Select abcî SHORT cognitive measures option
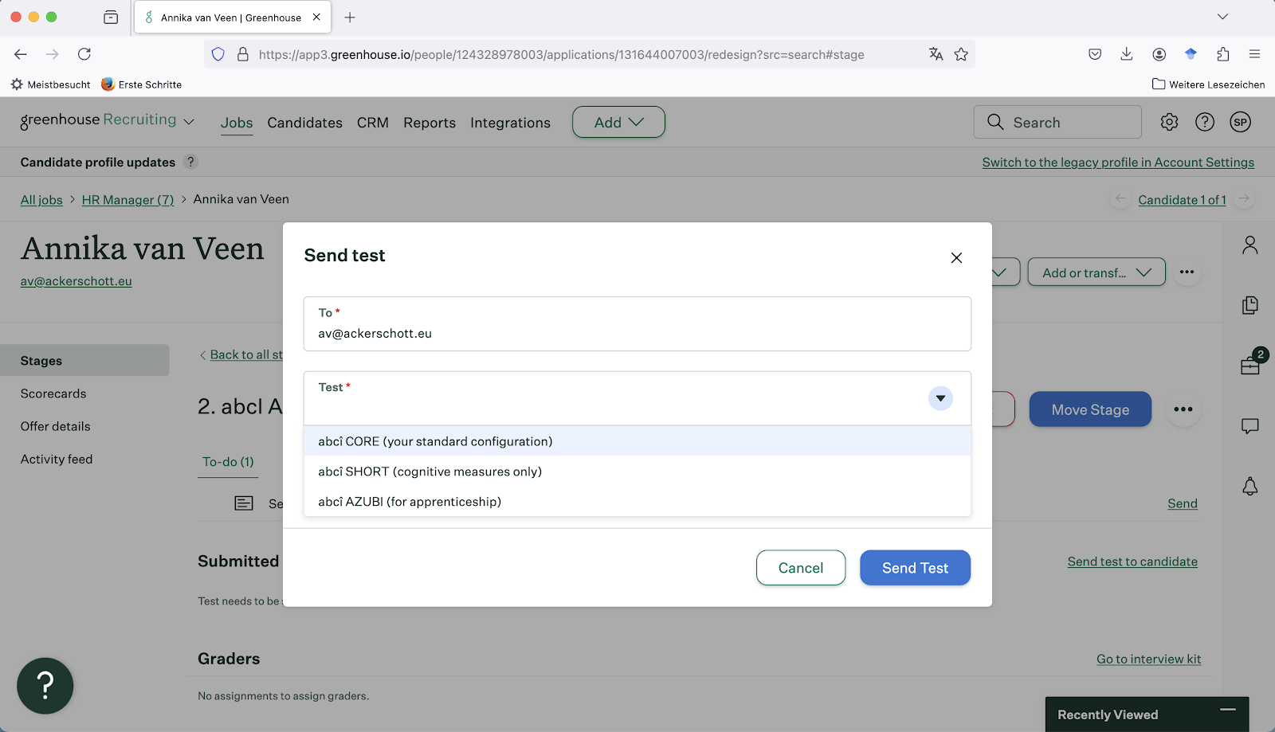 (637, 472)
